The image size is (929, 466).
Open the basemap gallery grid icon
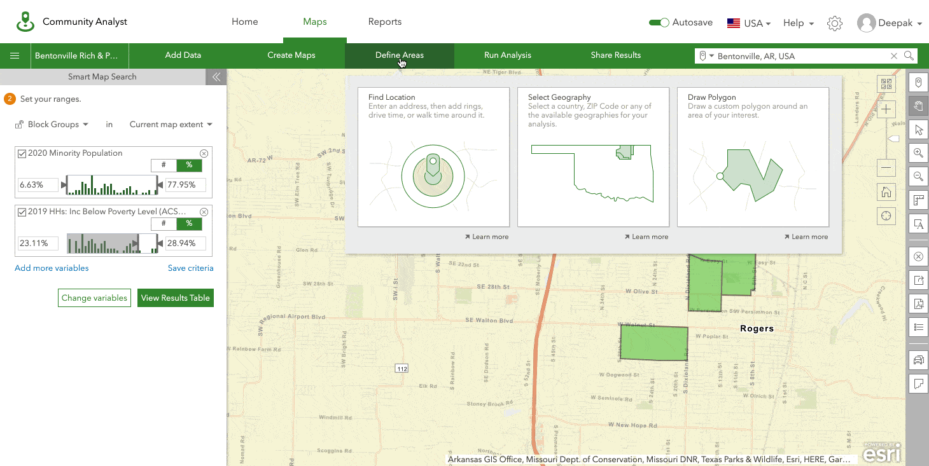886,84
